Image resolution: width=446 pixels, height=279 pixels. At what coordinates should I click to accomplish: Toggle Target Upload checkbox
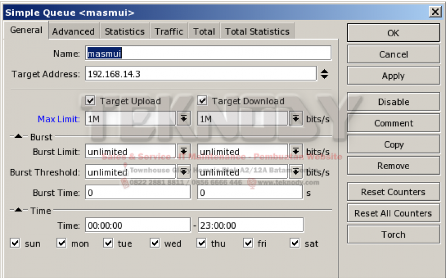90,100
